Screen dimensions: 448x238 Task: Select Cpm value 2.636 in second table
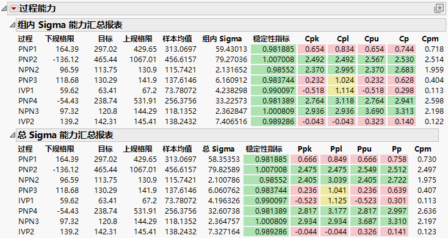[x=427, y=211]
